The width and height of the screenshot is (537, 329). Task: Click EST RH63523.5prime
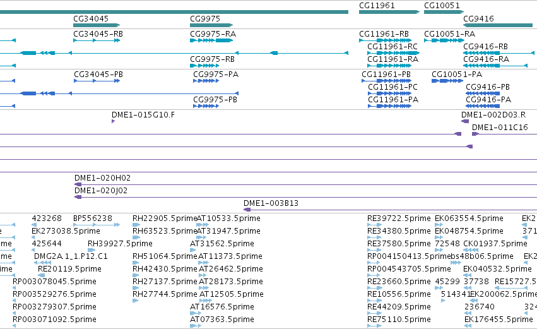click(x=165, y=231)
